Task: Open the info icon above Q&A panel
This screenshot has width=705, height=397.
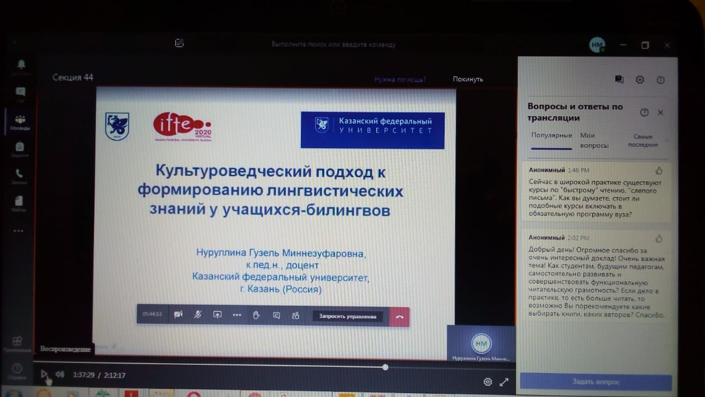Action: (x=660, y=80)
